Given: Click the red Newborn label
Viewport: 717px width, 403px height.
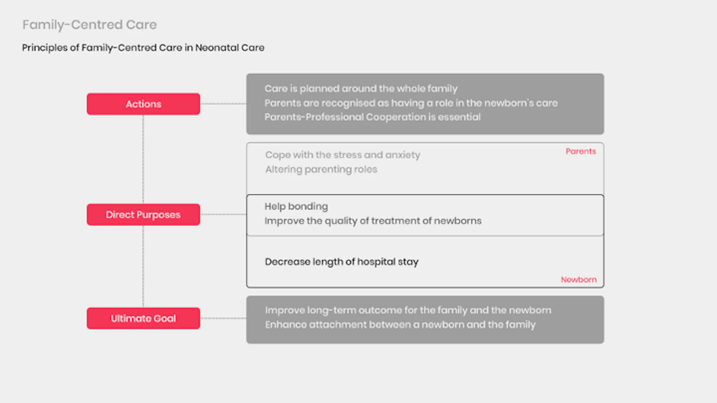Looking at the screenshot, I should click(x=579, y=279).
